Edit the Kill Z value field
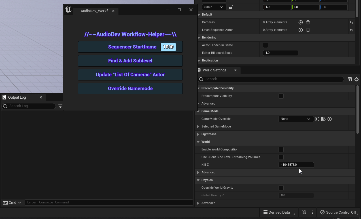 click(296, 165)
